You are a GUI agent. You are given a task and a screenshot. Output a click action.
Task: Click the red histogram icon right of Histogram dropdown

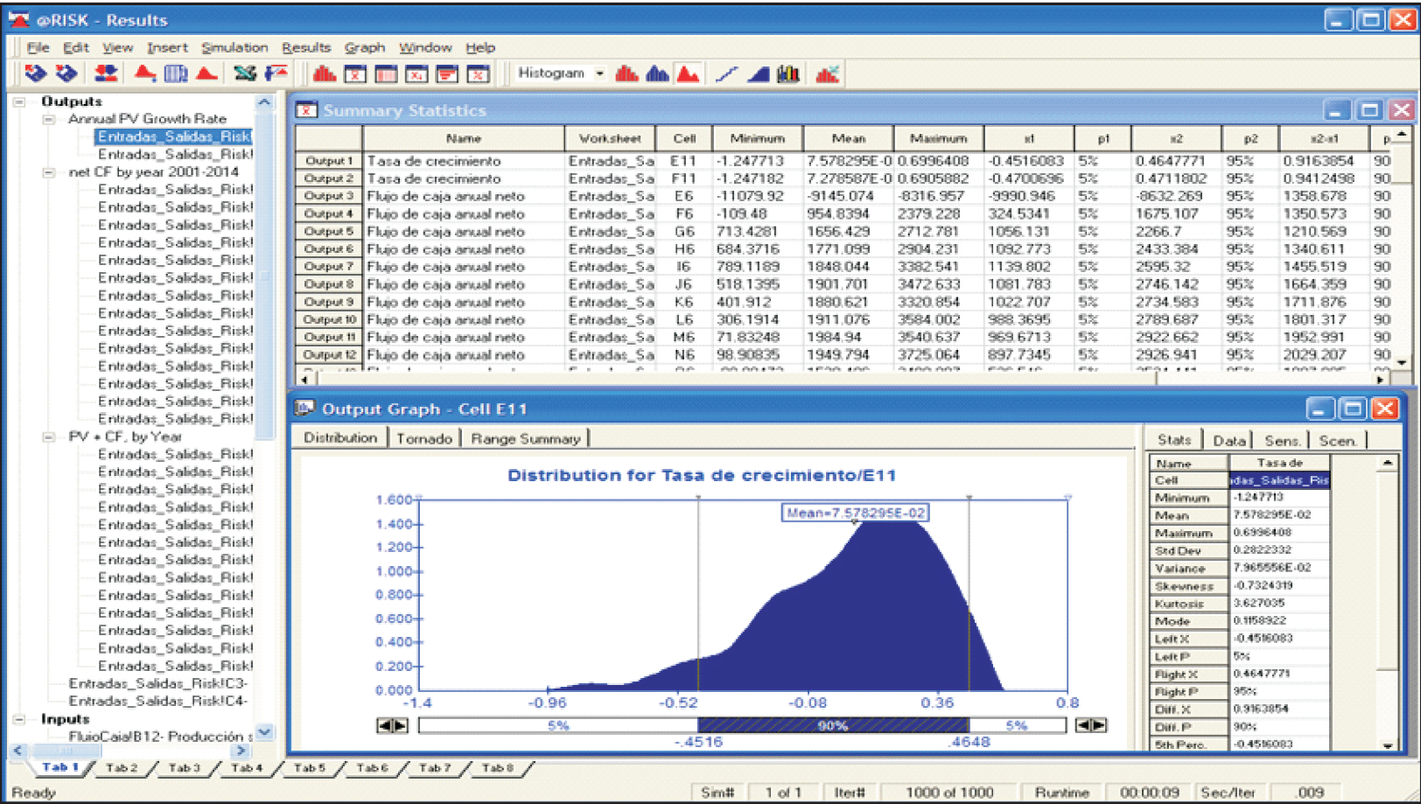click(x=626, y=74)
